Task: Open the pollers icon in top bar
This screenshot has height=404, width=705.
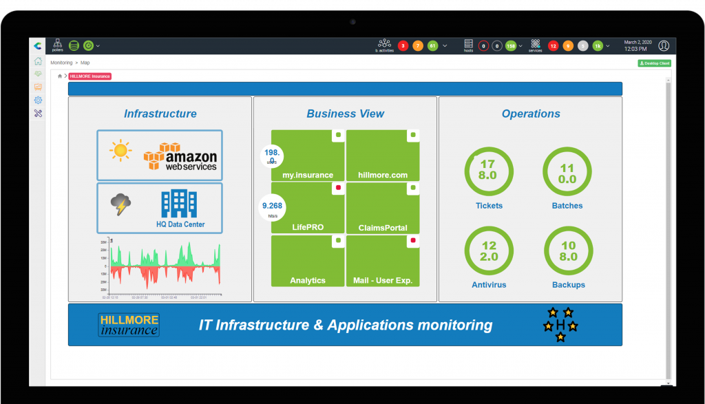Action: [x=58, y=45]
